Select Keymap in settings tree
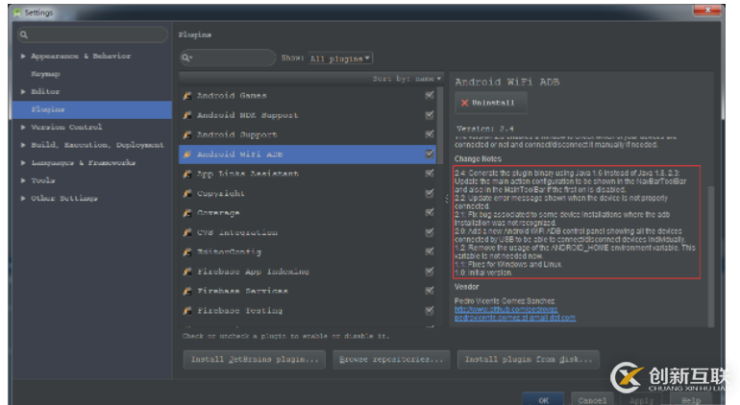The image size is (740, 405). 45,74
